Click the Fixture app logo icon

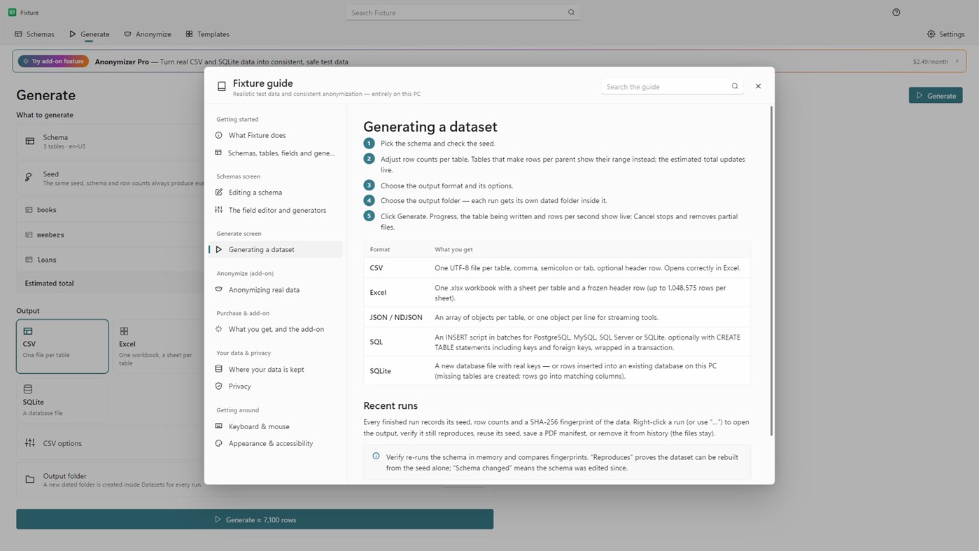[12, 13]
